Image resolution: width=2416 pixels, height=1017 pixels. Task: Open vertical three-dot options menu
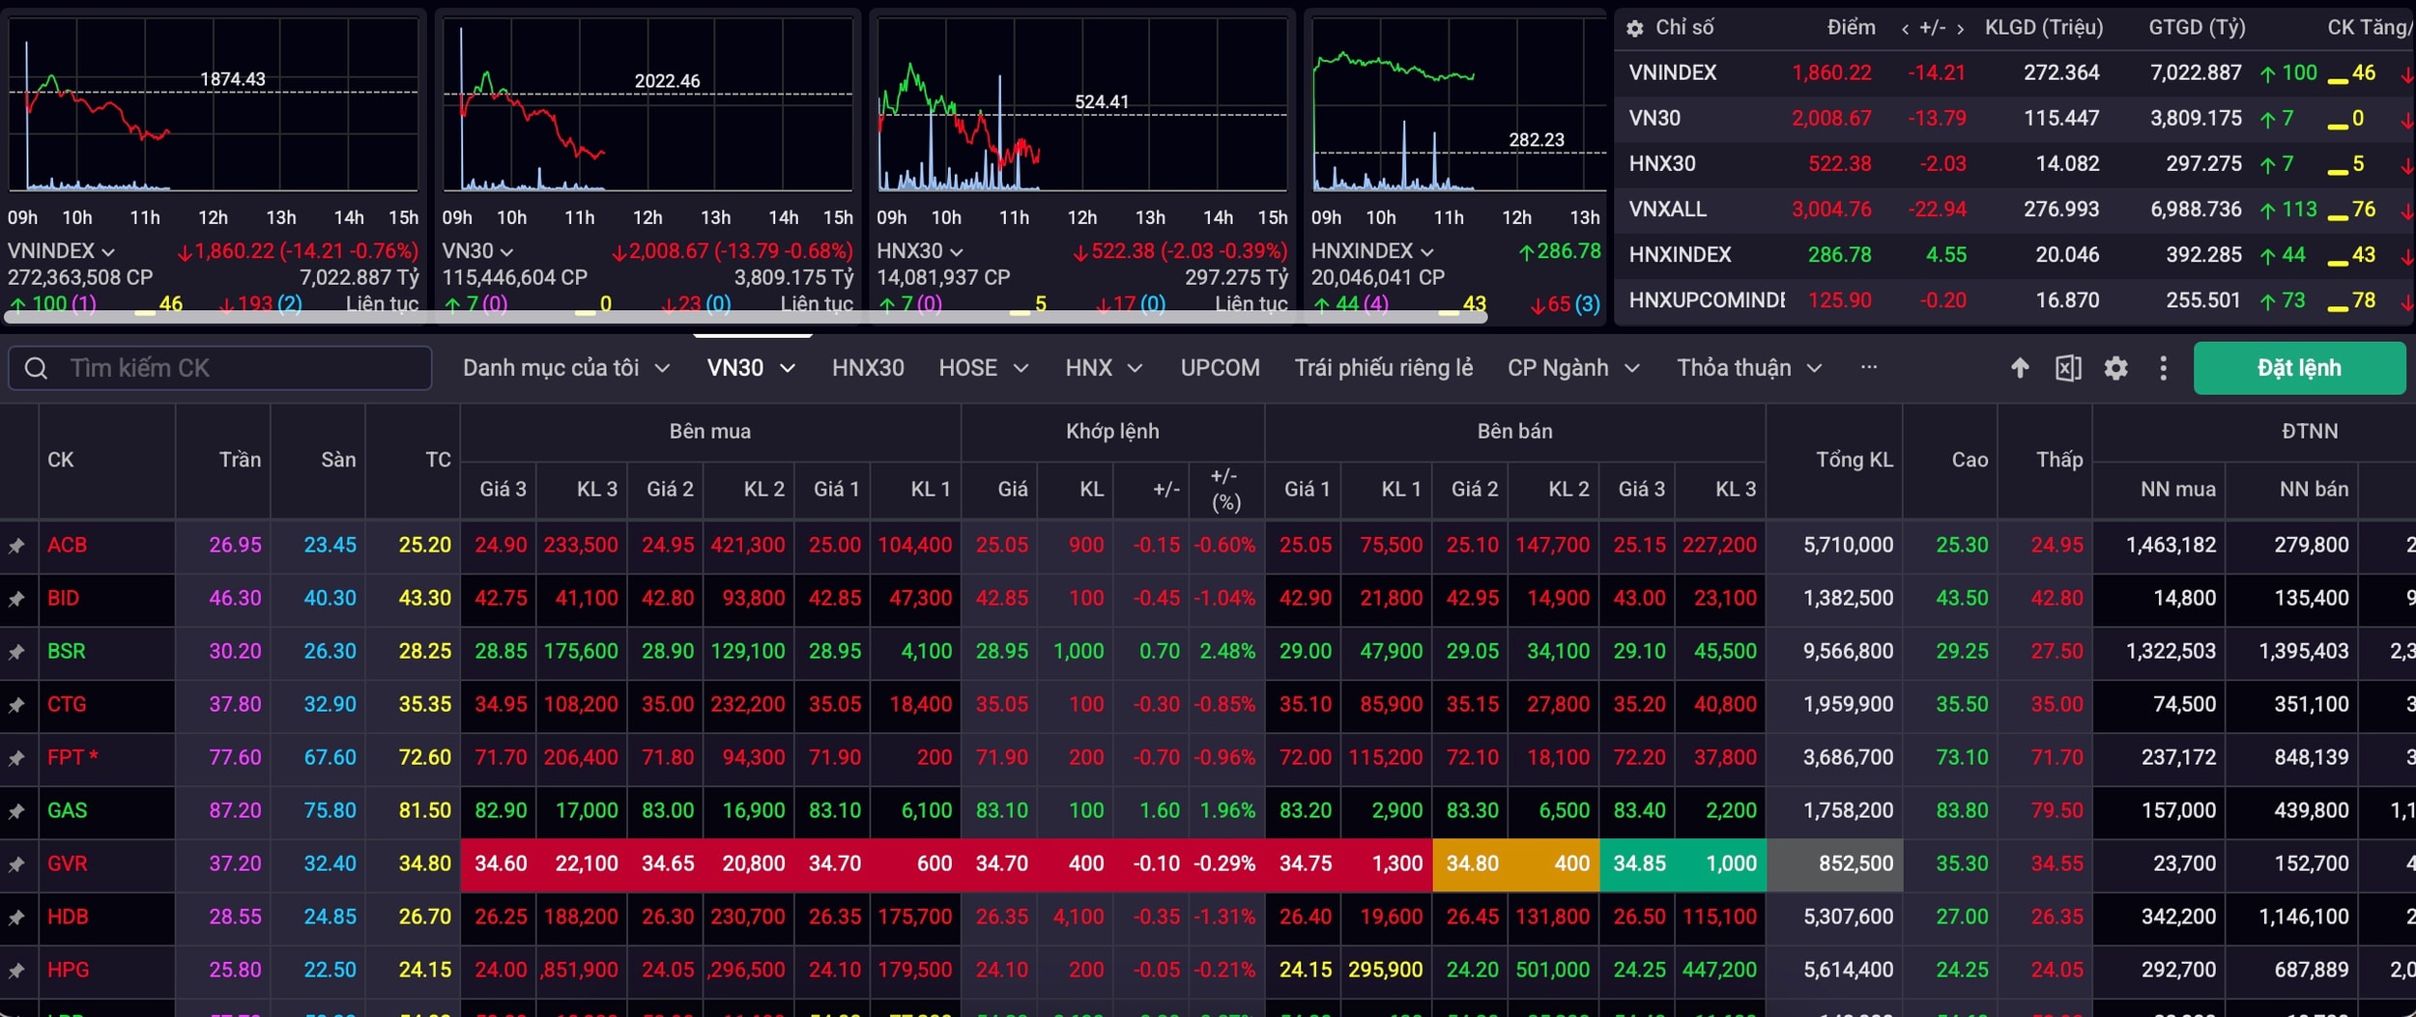(x=2163, y=368)
